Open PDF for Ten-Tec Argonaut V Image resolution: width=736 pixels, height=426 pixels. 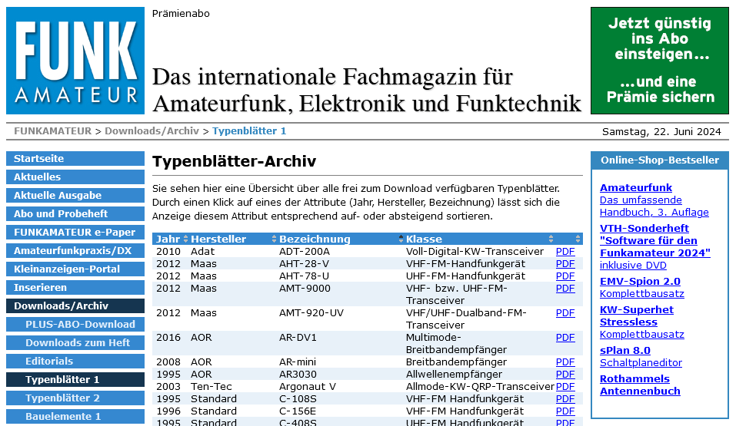point(565,387)
